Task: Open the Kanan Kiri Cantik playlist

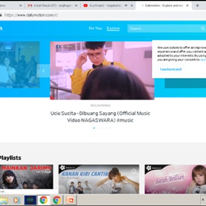Action: (x=99, y=179)
